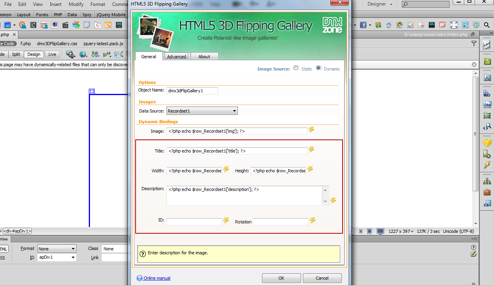Click the fullscreen expand arrows toolbar icon

454,25
